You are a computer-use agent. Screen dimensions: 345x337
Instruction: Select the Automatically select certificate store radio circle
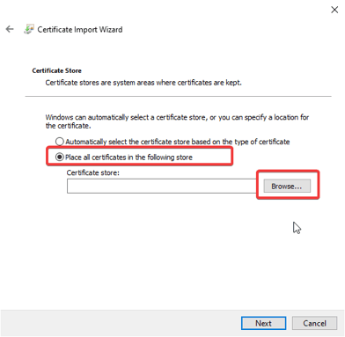(60, 142)
